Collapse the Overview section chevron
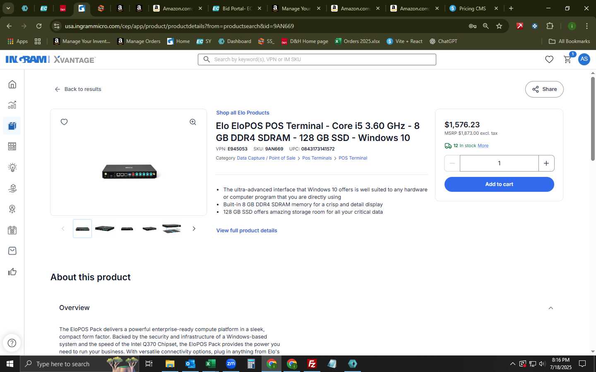The width and height of the screenshot is (596, 372). tap(551, 308)
